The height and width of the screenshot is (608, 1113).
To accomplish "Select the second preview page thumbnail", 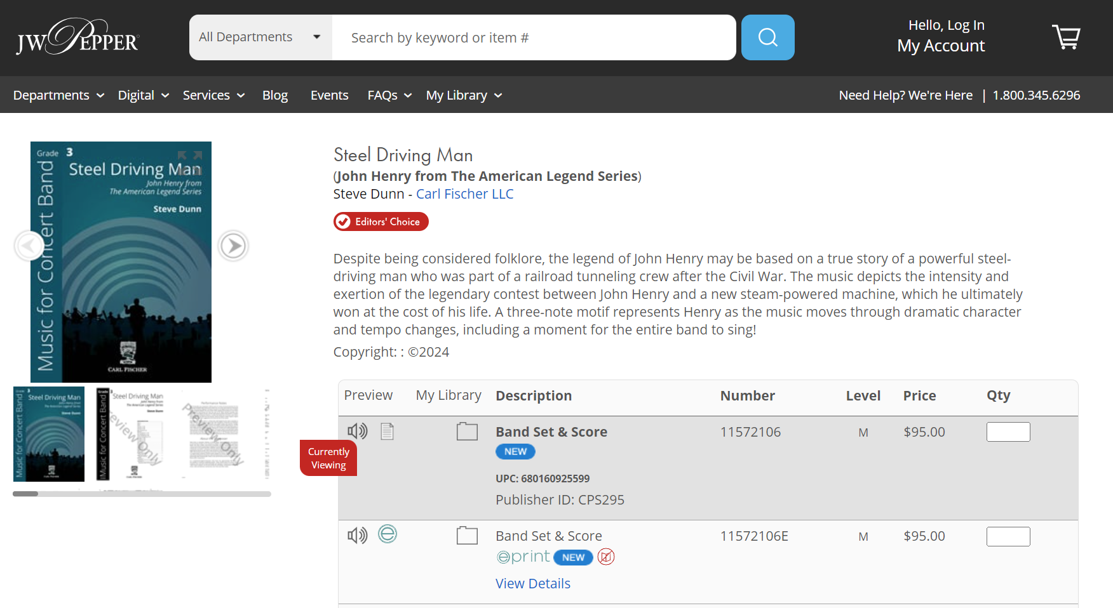I will (131, 434).
